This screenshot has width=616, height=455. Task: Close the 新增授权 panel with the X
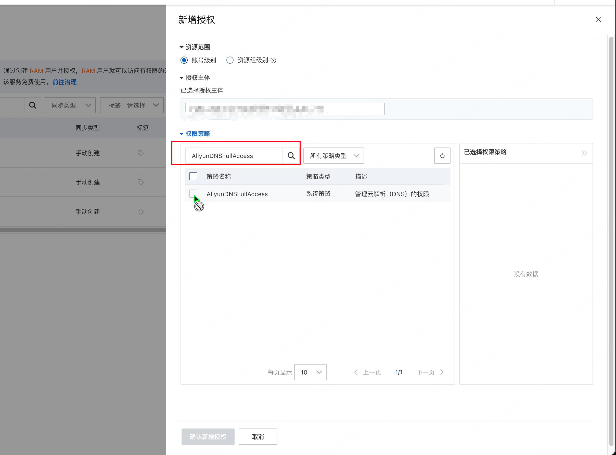(x=598, y=20)
